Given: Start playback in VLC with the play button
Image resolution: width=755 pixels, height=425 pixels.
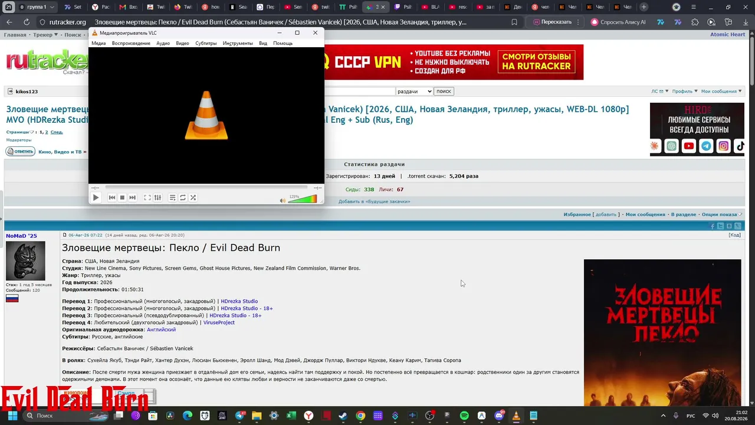Looking at the screenshot, I should (x=96, y=198).
